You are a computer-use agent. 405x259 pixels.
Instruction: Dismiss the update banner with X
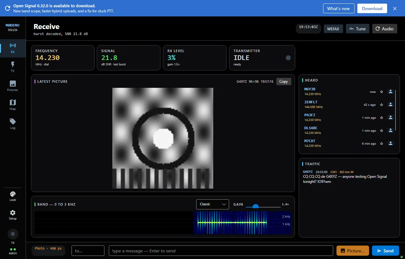pyautogui.click(x=395, y=9)
